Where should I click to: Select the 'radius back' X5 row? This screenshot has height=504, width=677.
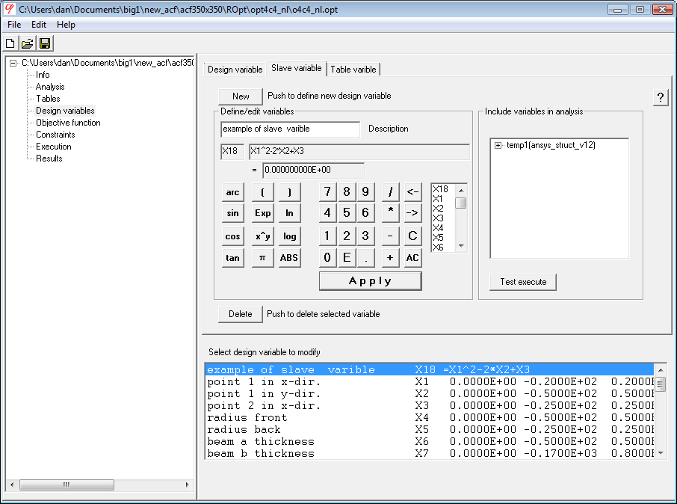pos(429,430)
